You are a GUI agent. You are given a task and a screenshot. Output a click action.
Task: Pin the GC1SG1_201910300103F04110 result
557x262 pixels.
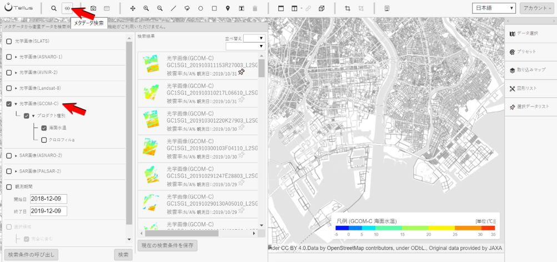click(242, 156)
